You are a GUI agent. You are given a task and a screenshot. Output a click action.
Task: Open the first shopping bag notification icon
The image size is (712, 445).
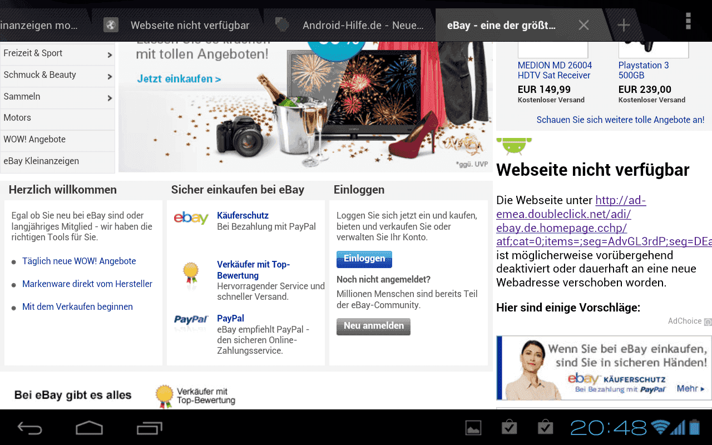[x=509, y=427]
